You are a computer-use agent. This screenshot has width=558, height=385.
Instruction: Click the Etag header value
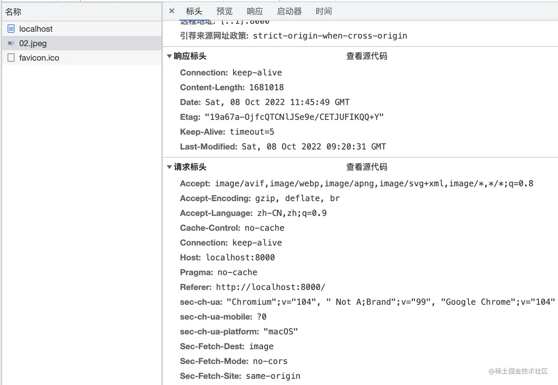(x=294, y=117)
